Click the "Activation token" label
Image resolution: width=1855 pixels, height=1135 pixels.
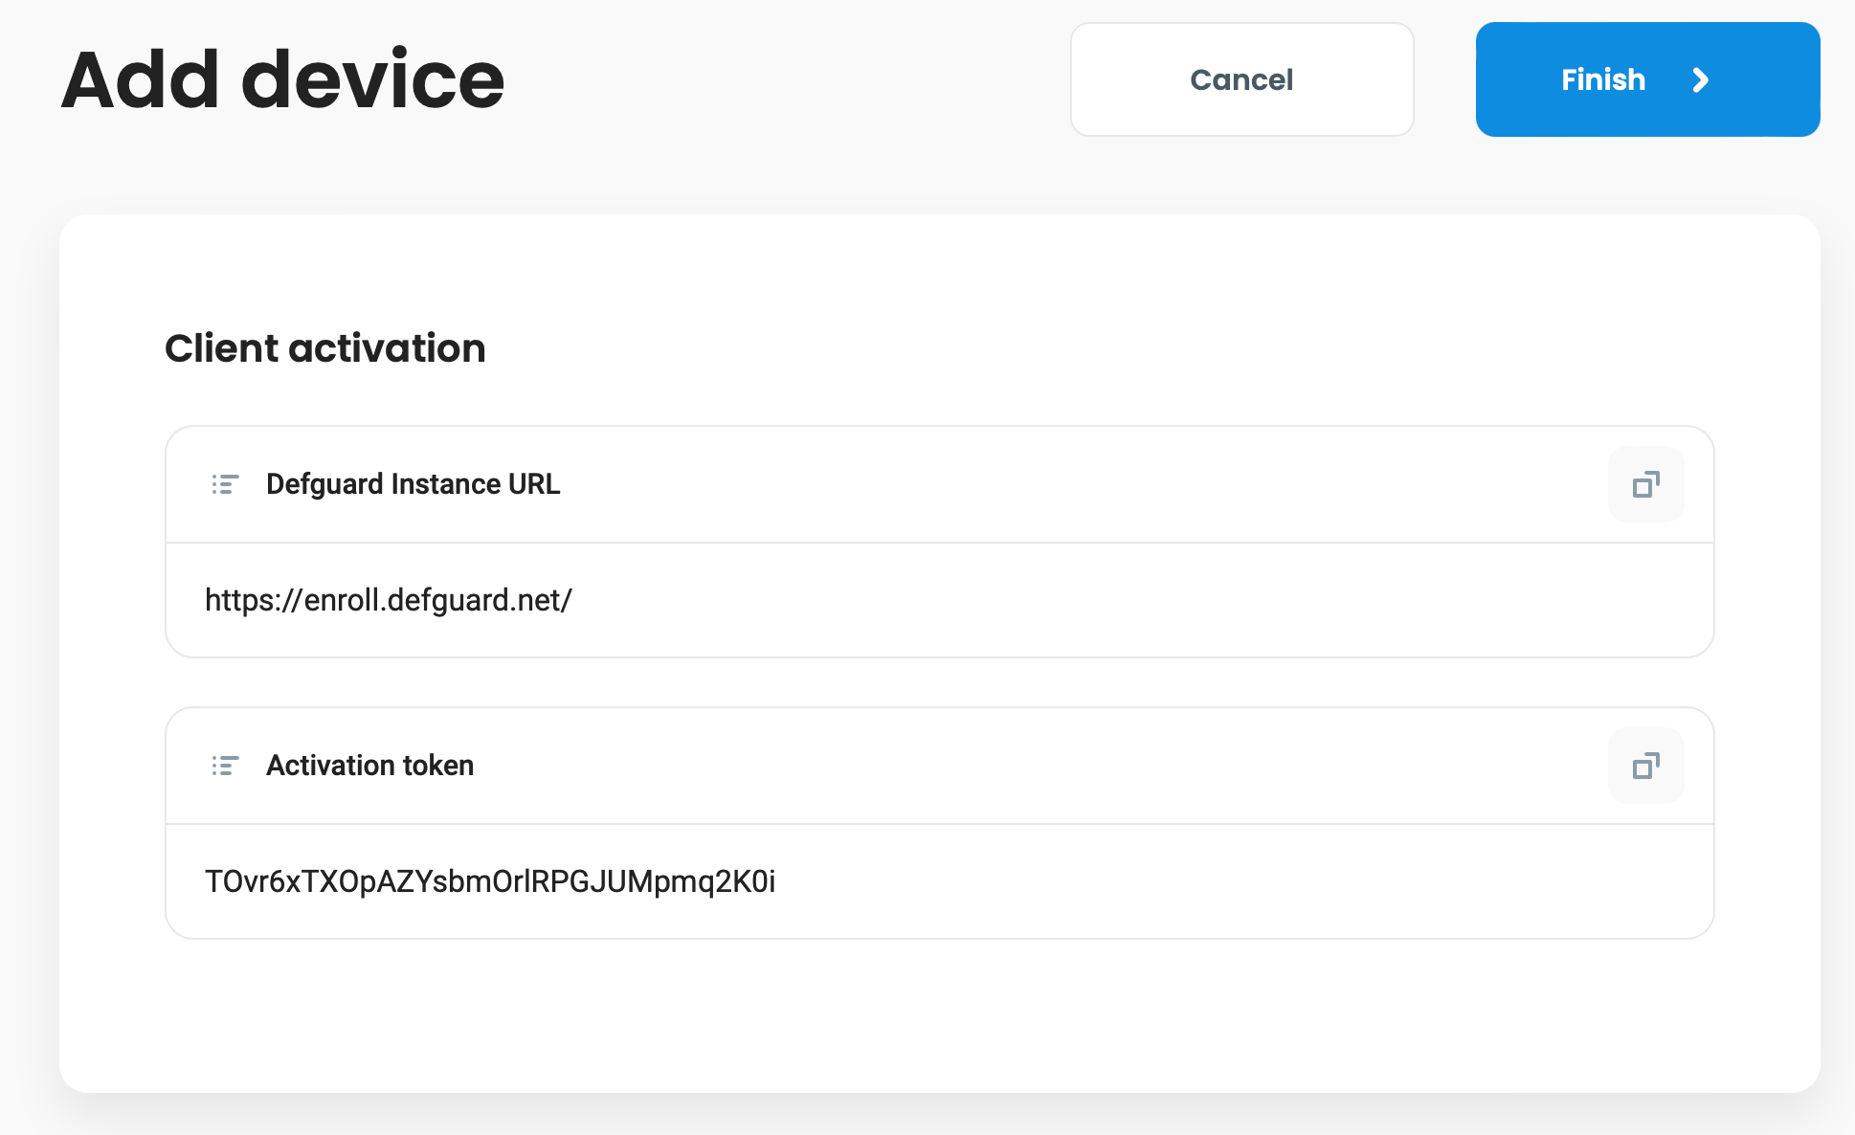click(x=369, y=766)
